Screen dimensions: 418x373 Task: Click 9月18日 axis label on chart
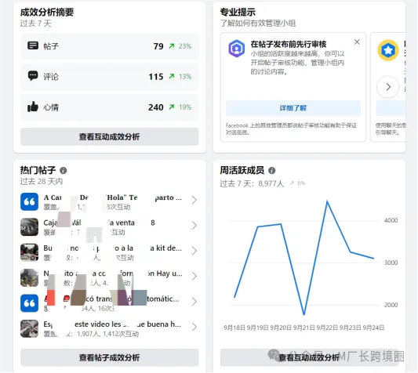coord(234,328)
